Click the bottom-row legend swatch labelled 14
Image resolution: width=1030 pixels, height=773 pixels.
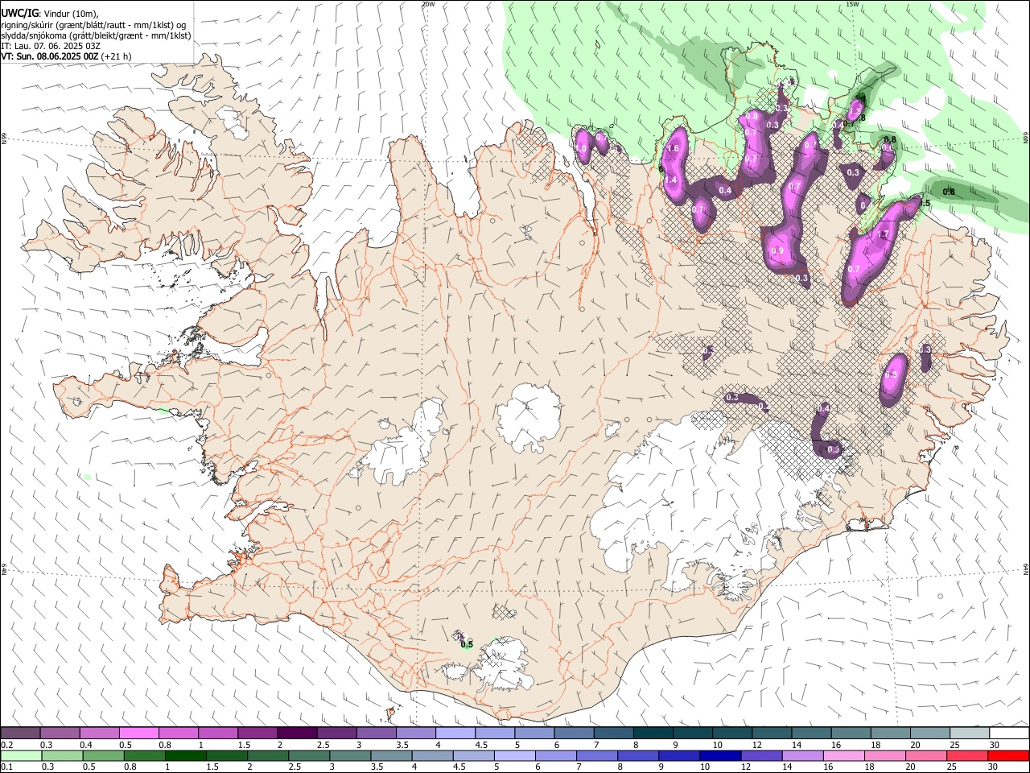coord(801,755)
